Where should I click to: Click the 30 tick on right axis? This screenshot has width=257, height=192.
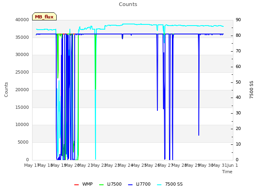click(238, 113)
